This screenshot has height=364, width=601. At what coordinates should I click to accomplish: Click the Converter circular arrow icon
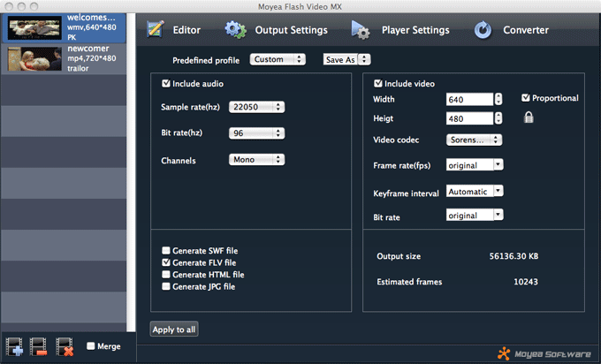483,30
